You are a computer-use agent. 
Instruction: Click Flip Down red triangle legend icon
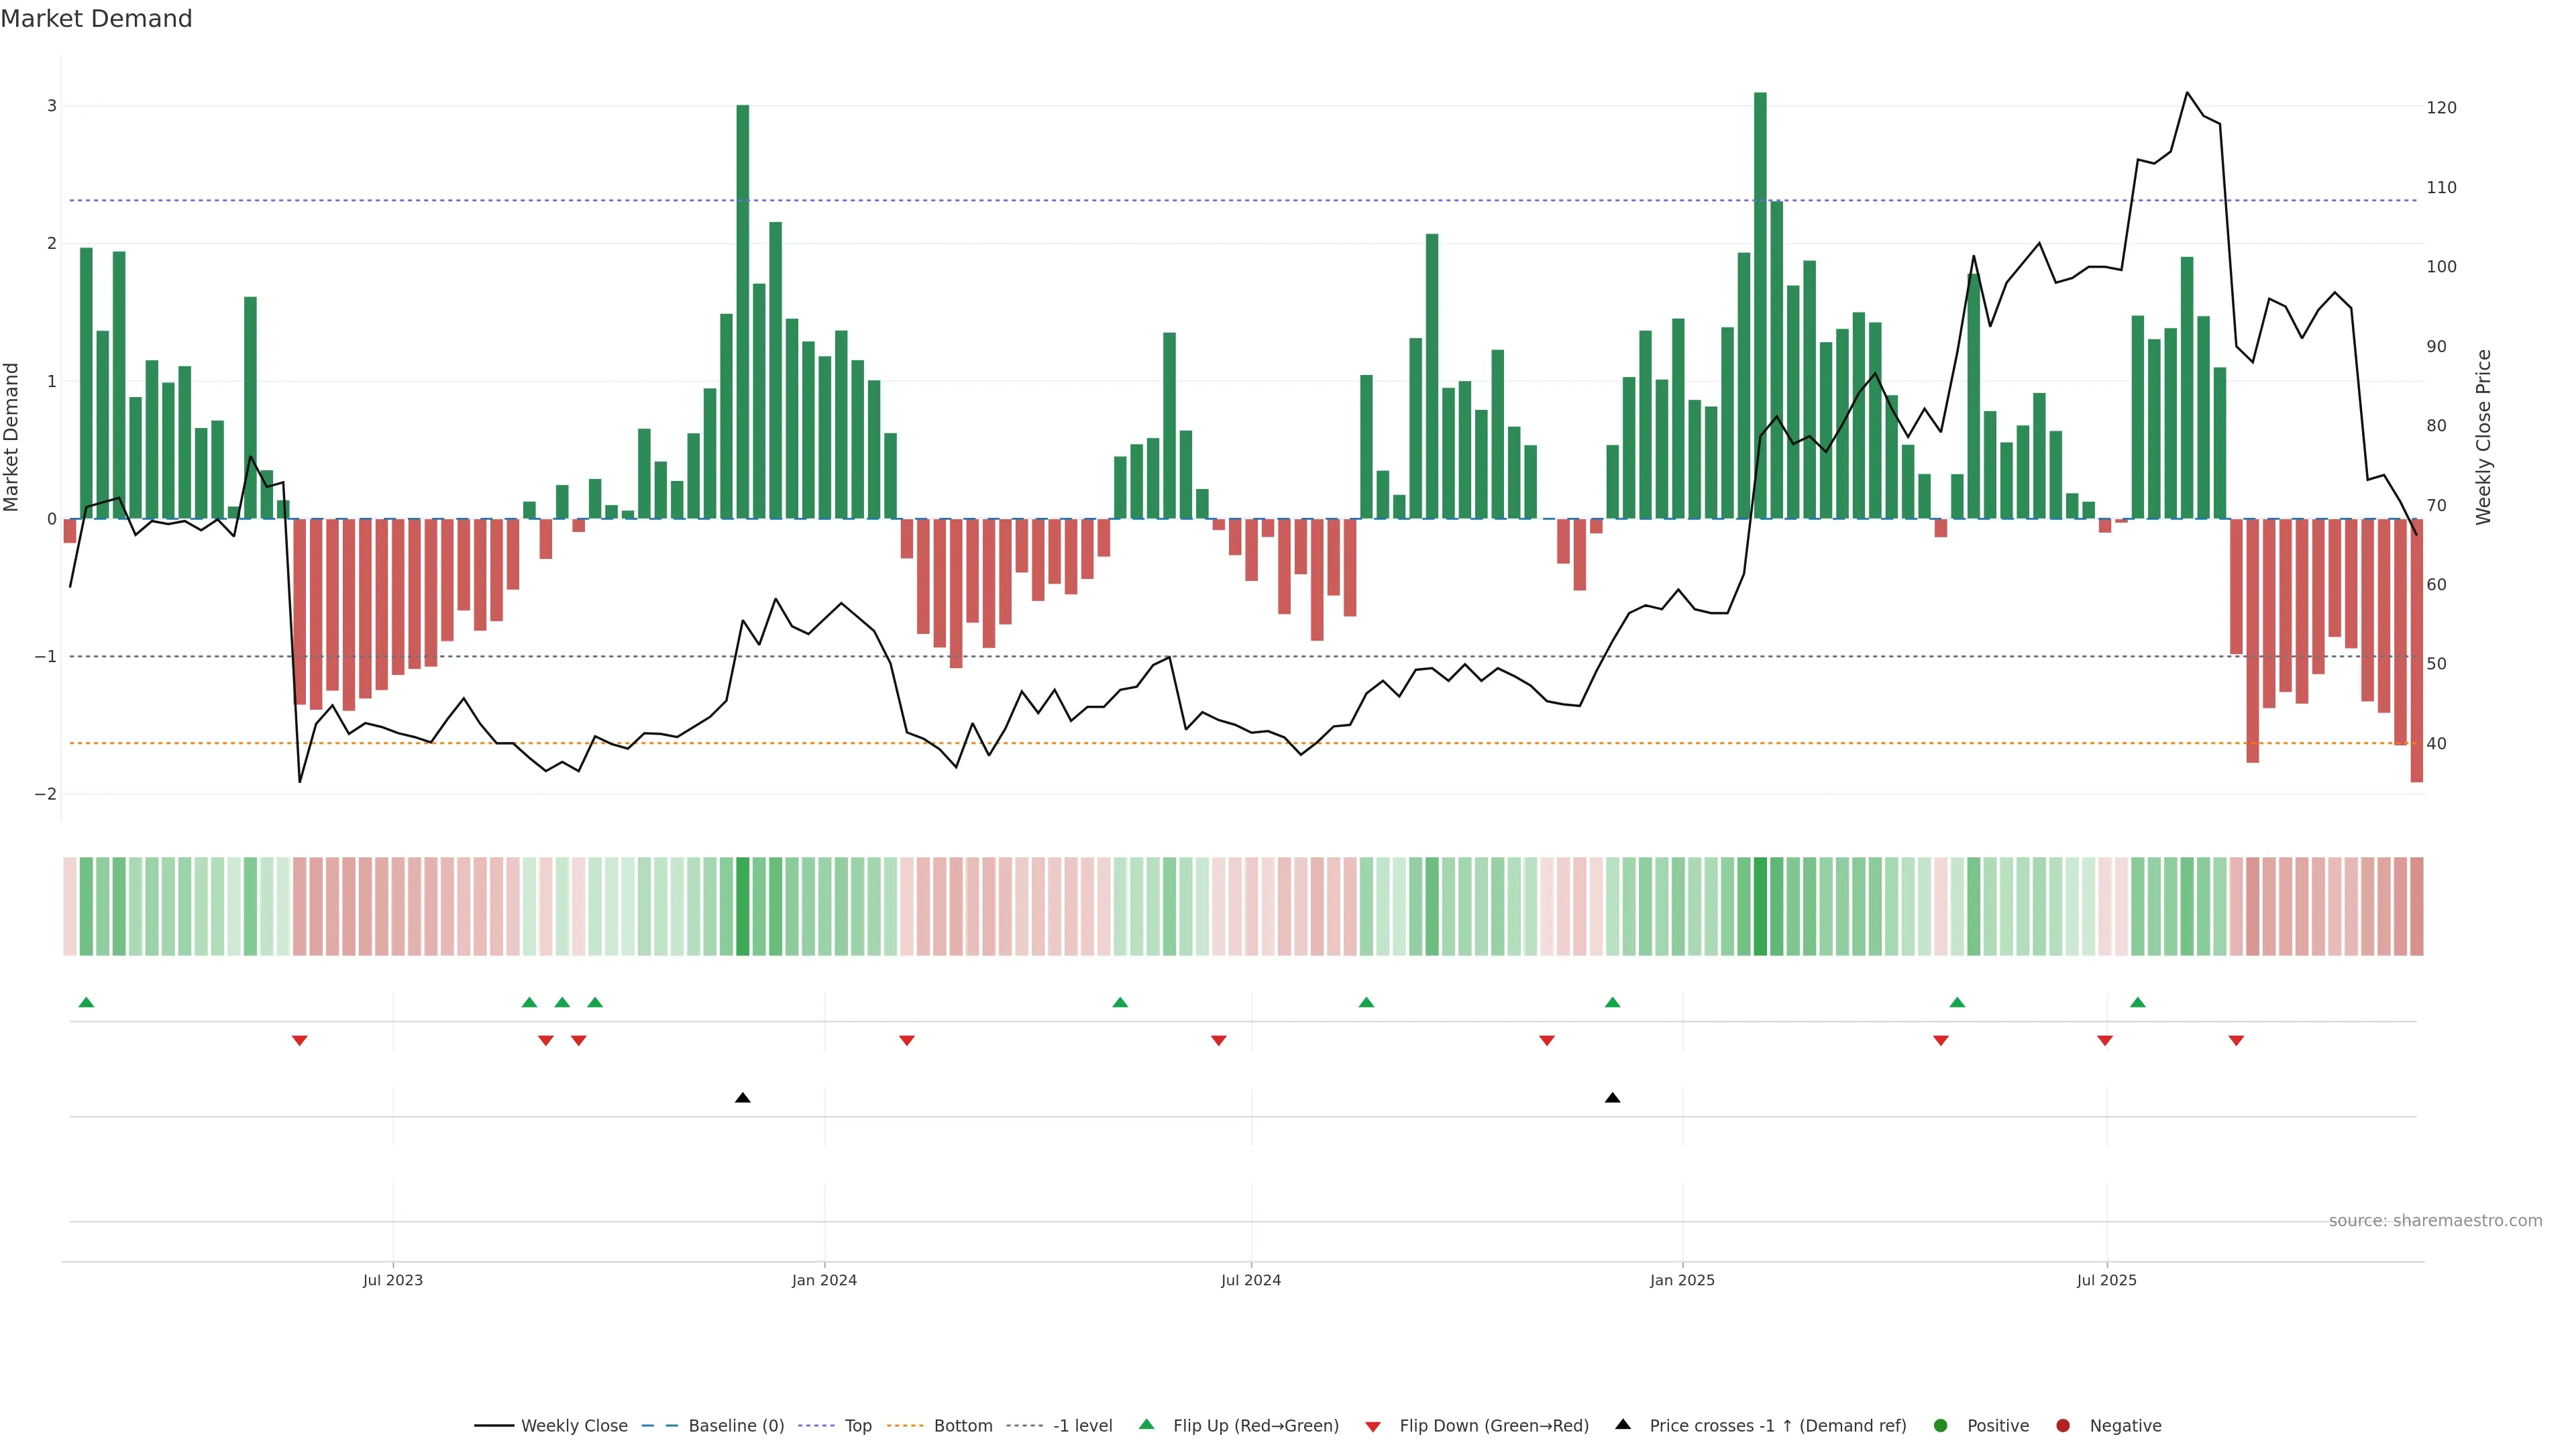coord(1373,1426)
